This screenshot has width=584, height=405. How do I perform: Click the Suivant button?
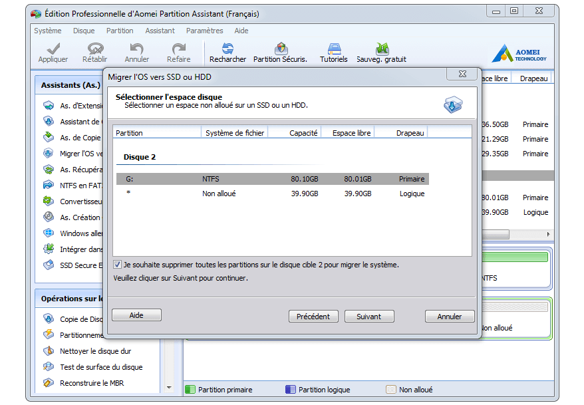pyautogui.click(x=369, y=317)
